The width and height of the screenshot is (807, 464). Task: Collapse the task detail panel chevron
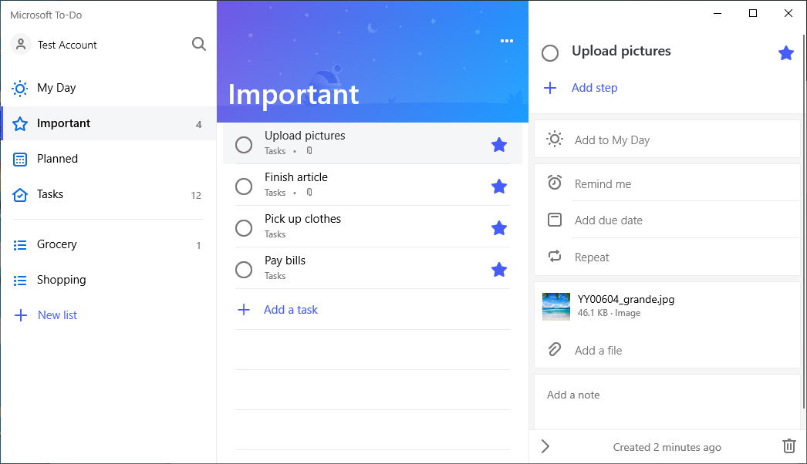click(x=545, y=446)
